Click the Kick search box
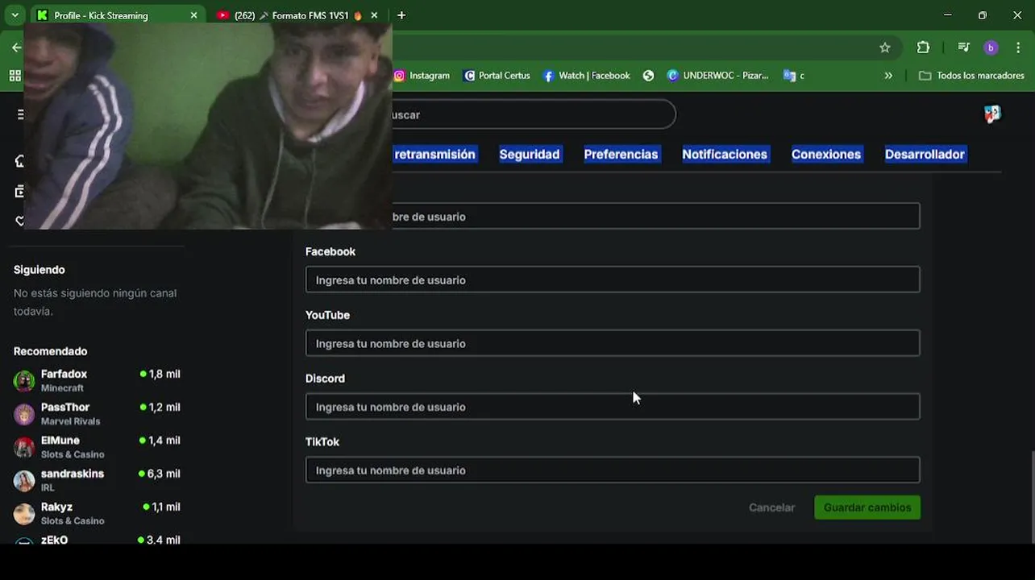The width and height of the screenshot is (1035, 580). [532, 114]
